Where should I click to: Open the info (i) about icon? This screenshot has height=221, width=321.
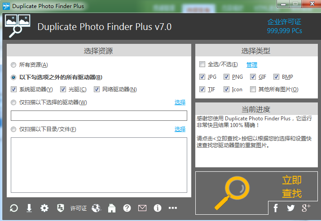coord(158,208)
